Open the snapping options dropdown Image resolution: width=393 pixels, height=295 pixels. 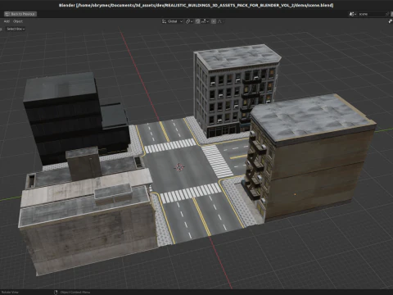click(205, 21)
